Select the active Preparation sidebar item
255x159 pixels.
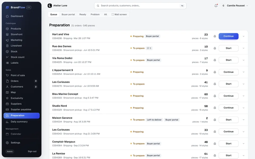click(x=22, y=116)
